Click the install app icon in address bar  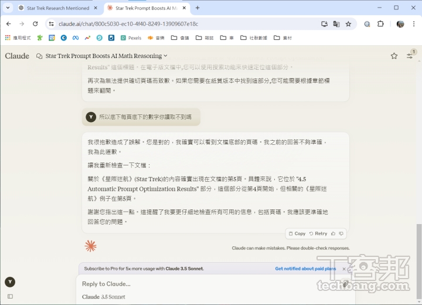(x=325, y=24)
